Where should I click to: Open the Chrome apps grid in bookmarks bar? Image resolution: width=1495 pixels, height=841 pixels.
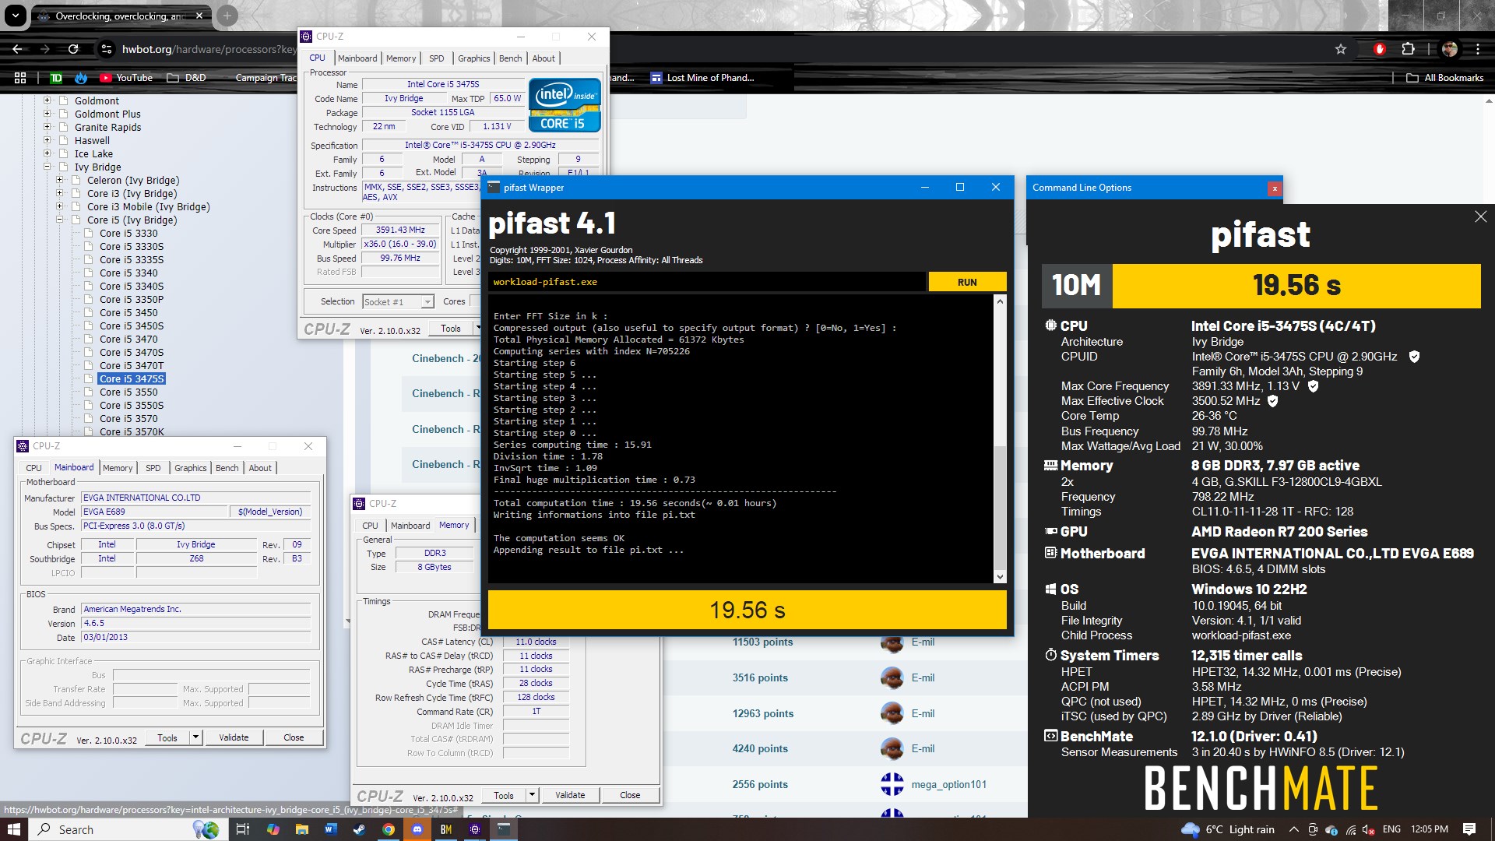pos(20,78)
